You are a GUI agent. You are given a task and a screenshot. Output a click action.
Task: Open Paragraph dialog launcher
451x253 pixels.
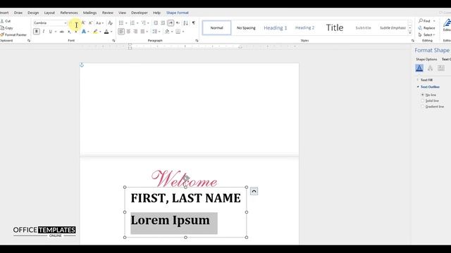tap(197, 41)
